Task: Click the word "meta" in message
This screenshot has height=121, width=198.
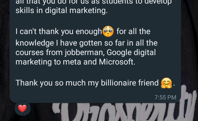Action: (72, 62)
